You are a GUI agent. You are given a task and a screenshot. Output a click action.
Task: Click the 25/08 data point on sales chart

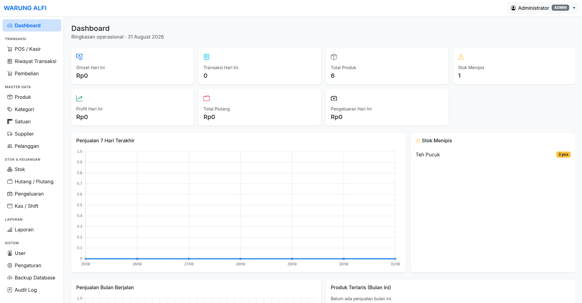(x=86, y=259)
